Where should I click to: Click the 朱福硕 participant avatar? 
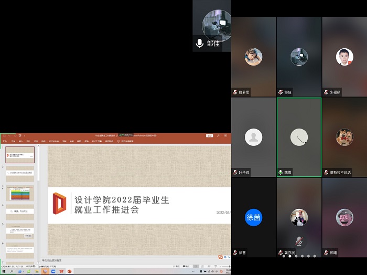pos(344,57)
